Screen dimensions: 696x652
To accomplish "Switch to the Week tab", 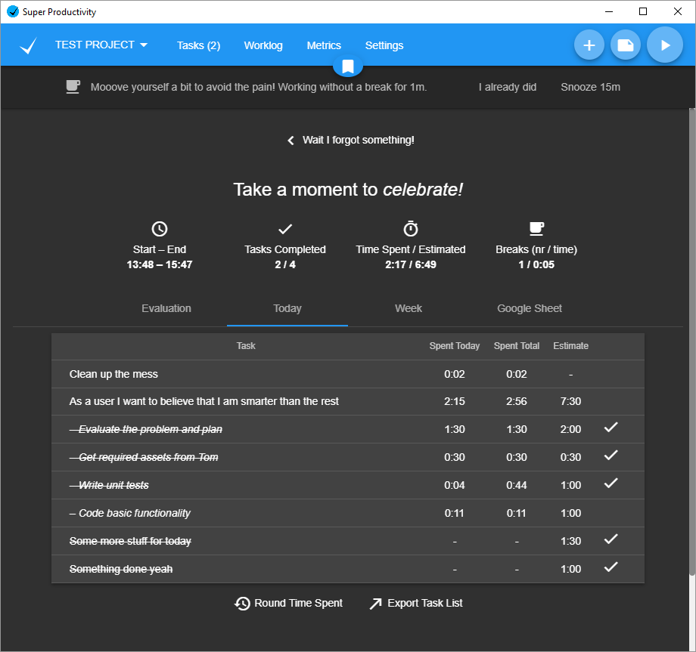I will [x=409, y=308].
